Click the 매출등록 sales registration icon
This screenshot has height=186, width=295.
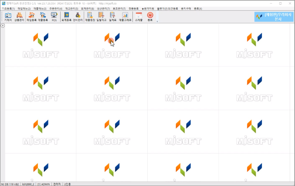[x=43, y=17]
